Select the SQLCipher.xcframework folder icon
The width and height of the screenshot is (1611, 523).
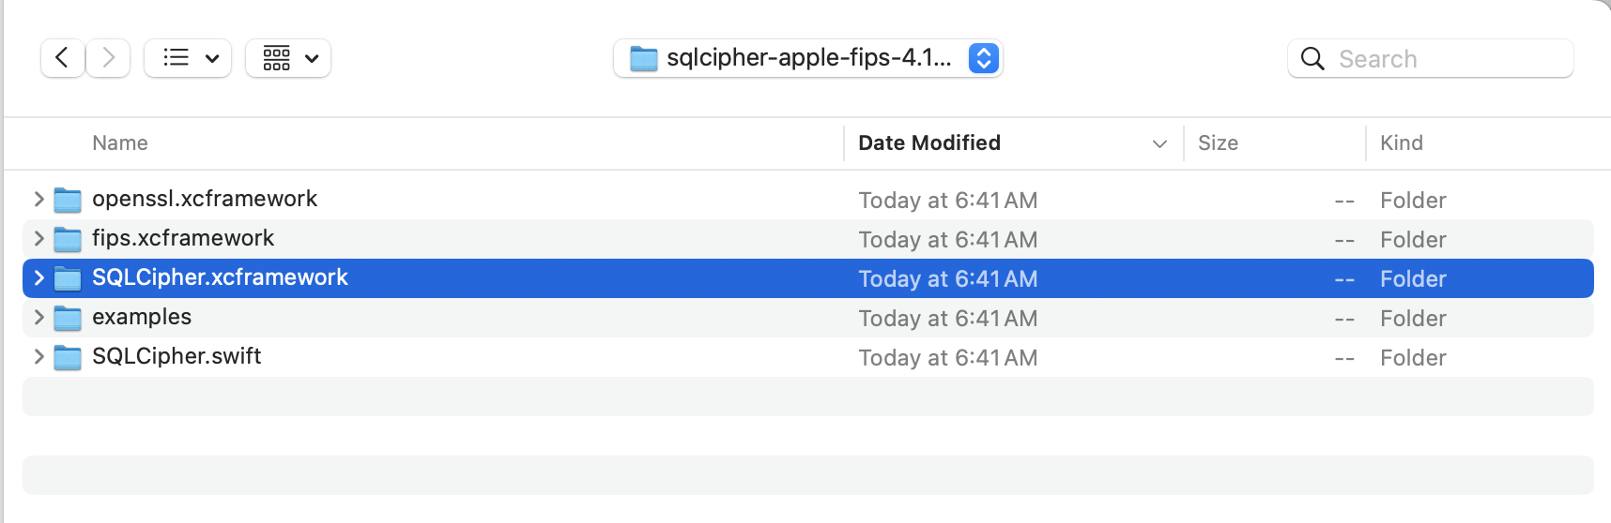point(68,278)
